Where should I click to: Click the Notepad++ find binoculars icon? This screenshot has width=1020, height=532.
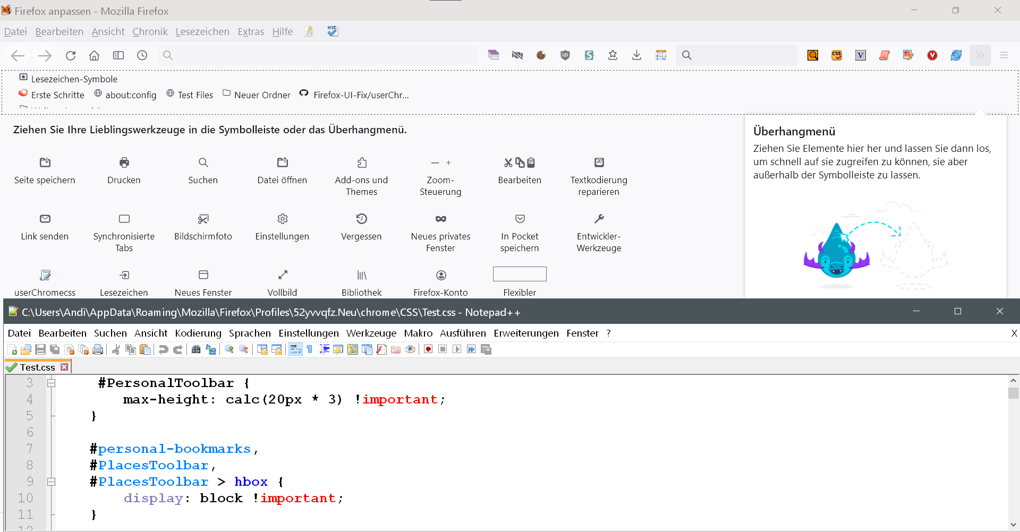tap(196, 349)
